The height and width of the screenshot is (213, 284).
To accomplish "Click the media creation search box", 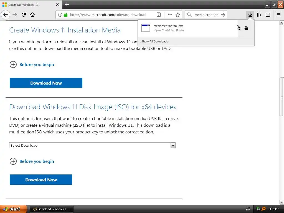I will point(206,15).
